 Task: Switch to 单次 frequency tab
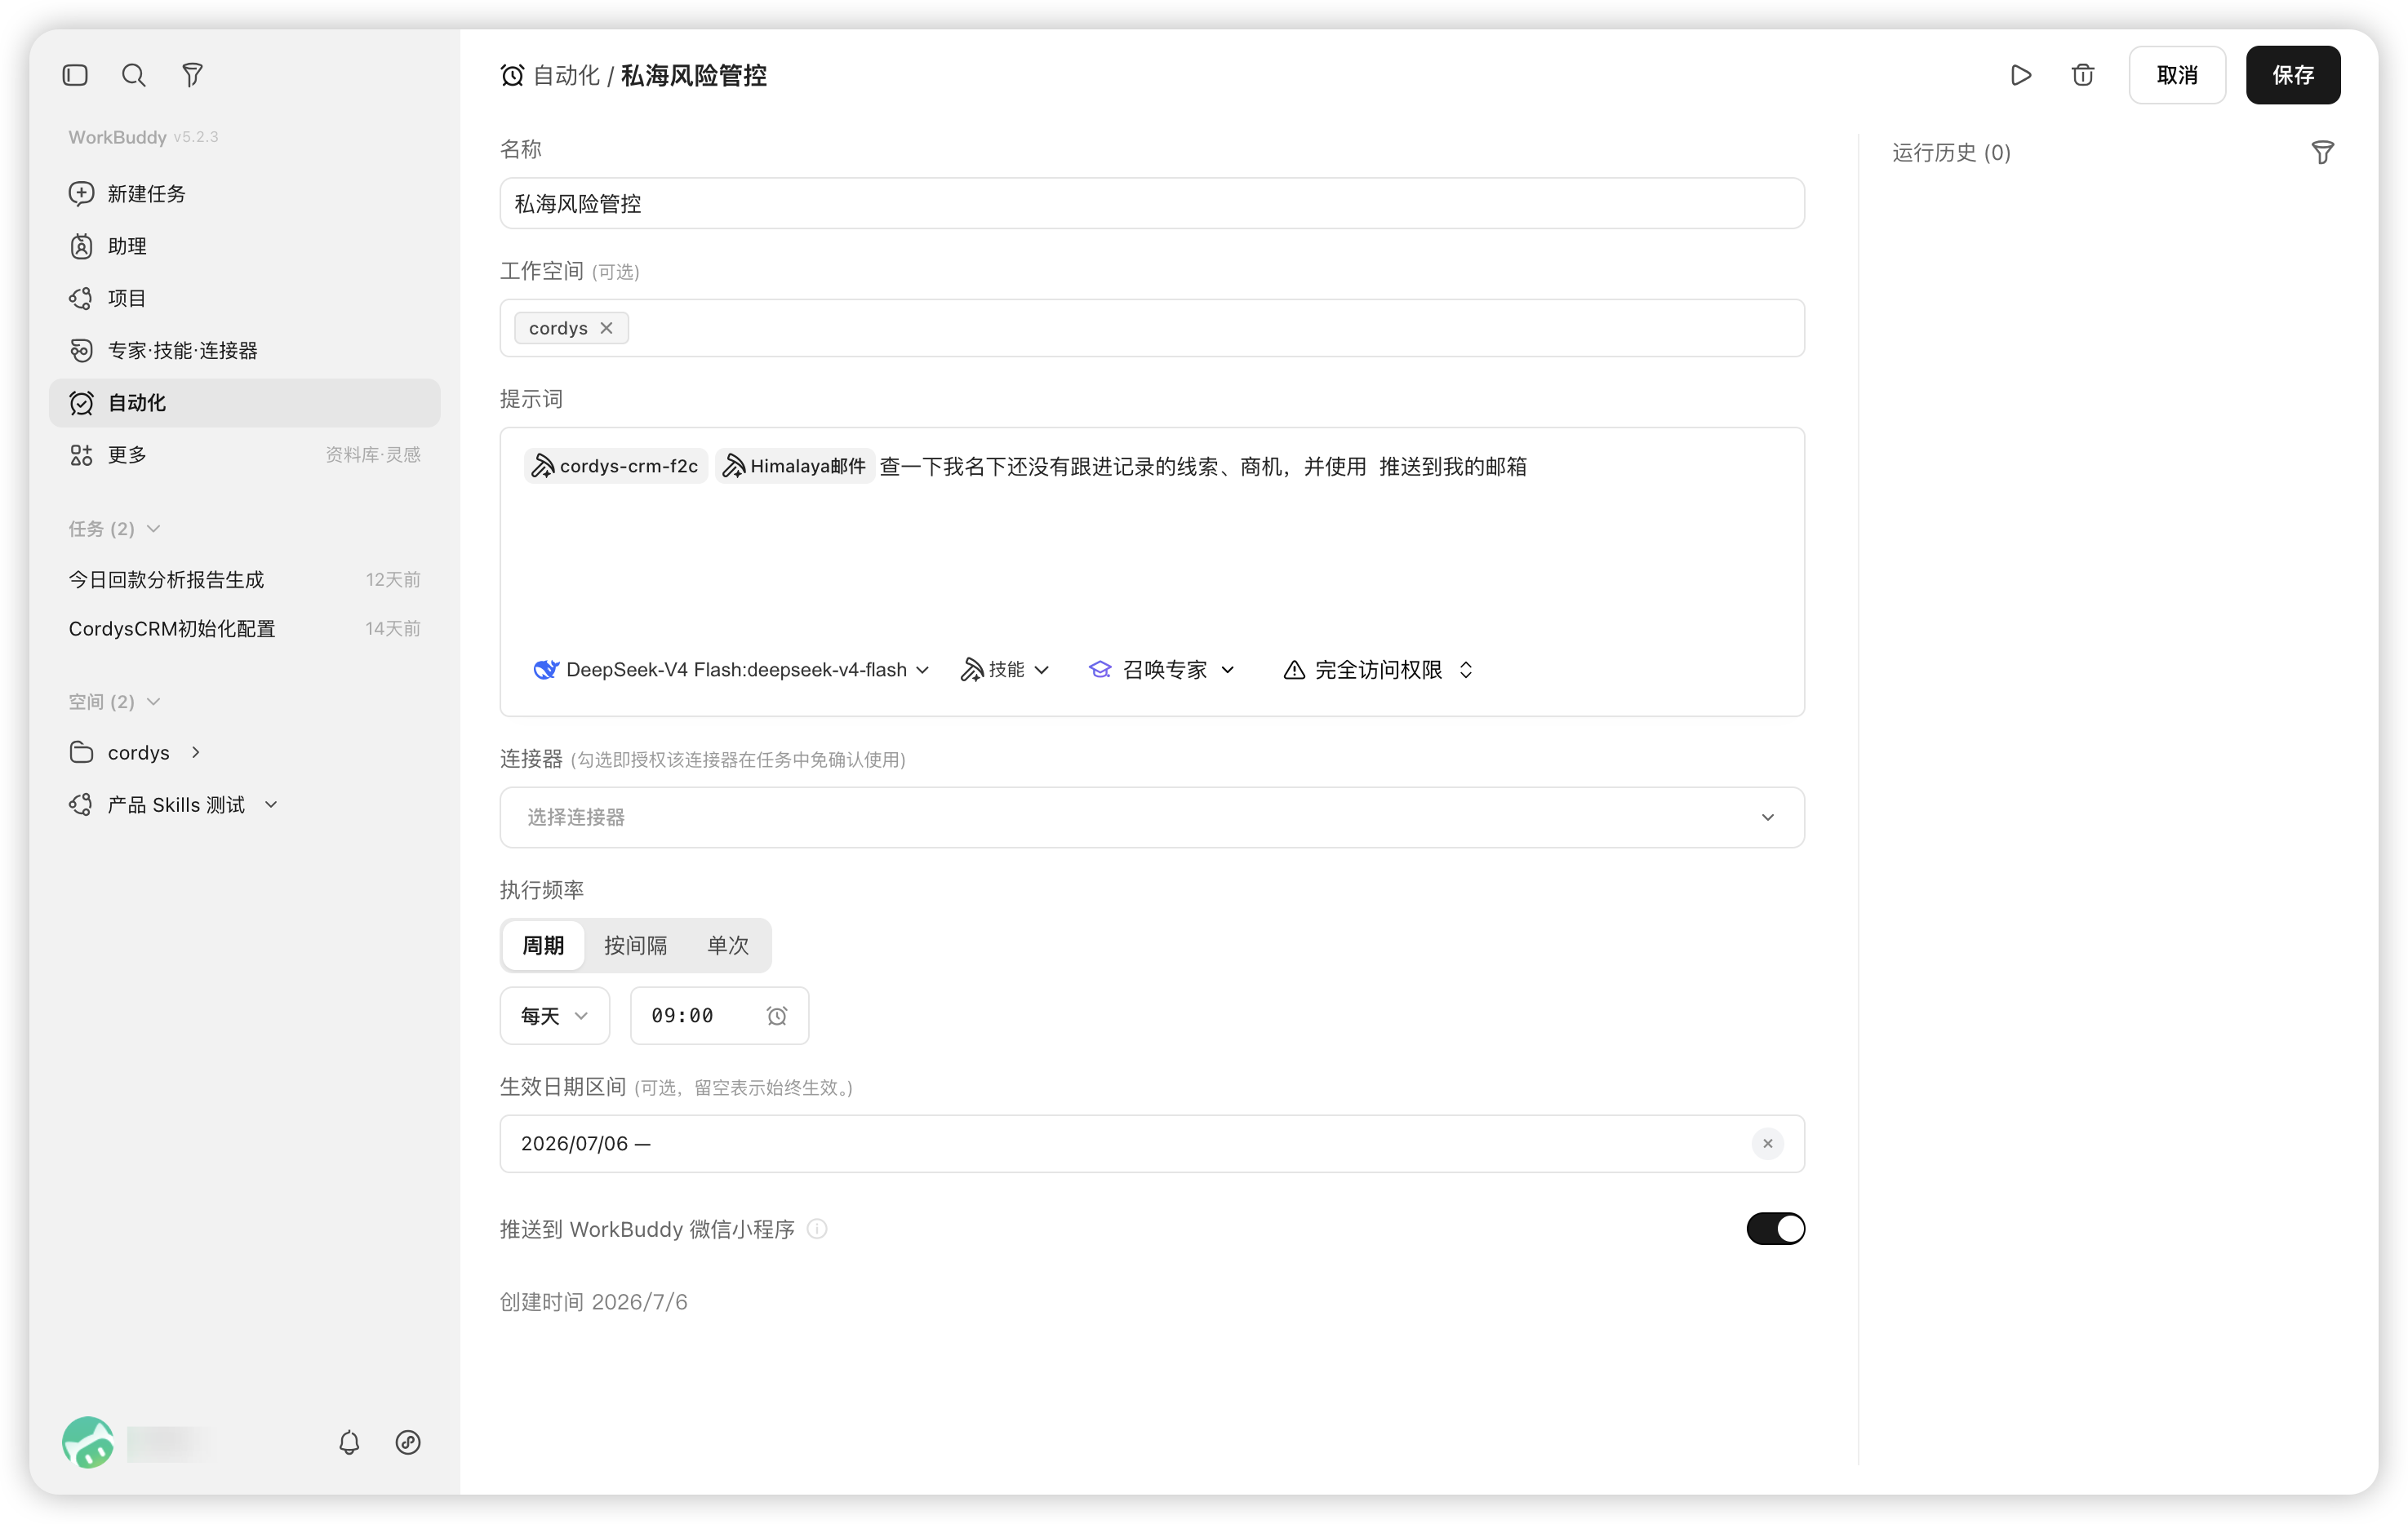tap(728, 946)
